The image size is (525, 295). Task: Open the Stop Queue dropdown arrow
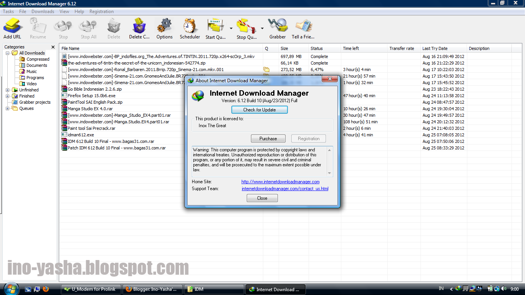coord(262,28)
